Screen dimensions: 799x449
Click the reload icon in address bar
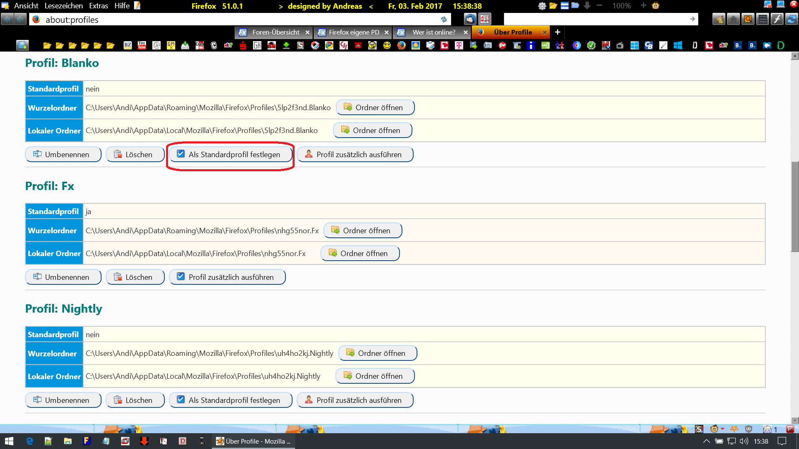click(x=444, y=20)
